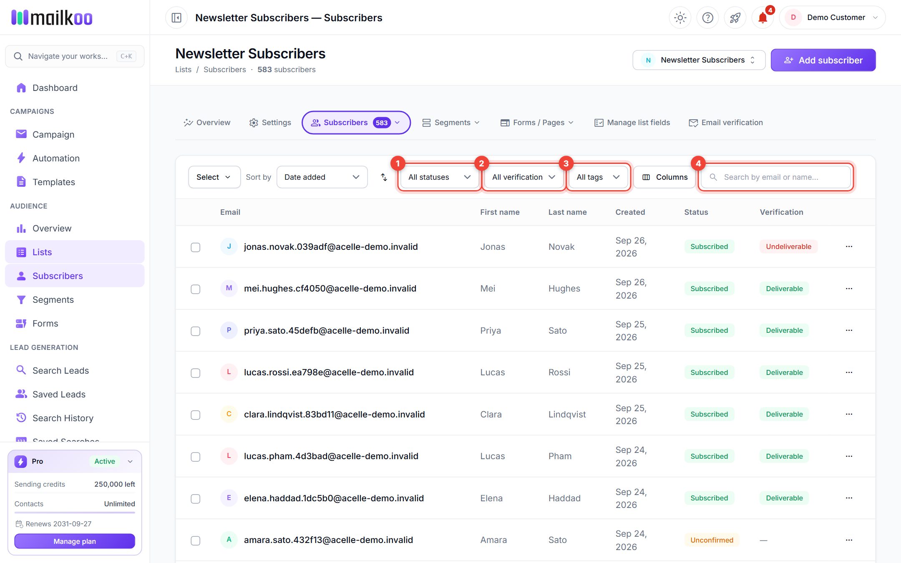Switch to the list Overview tab
The height and width of the screenshot is (563, 901).
point(207,123)
